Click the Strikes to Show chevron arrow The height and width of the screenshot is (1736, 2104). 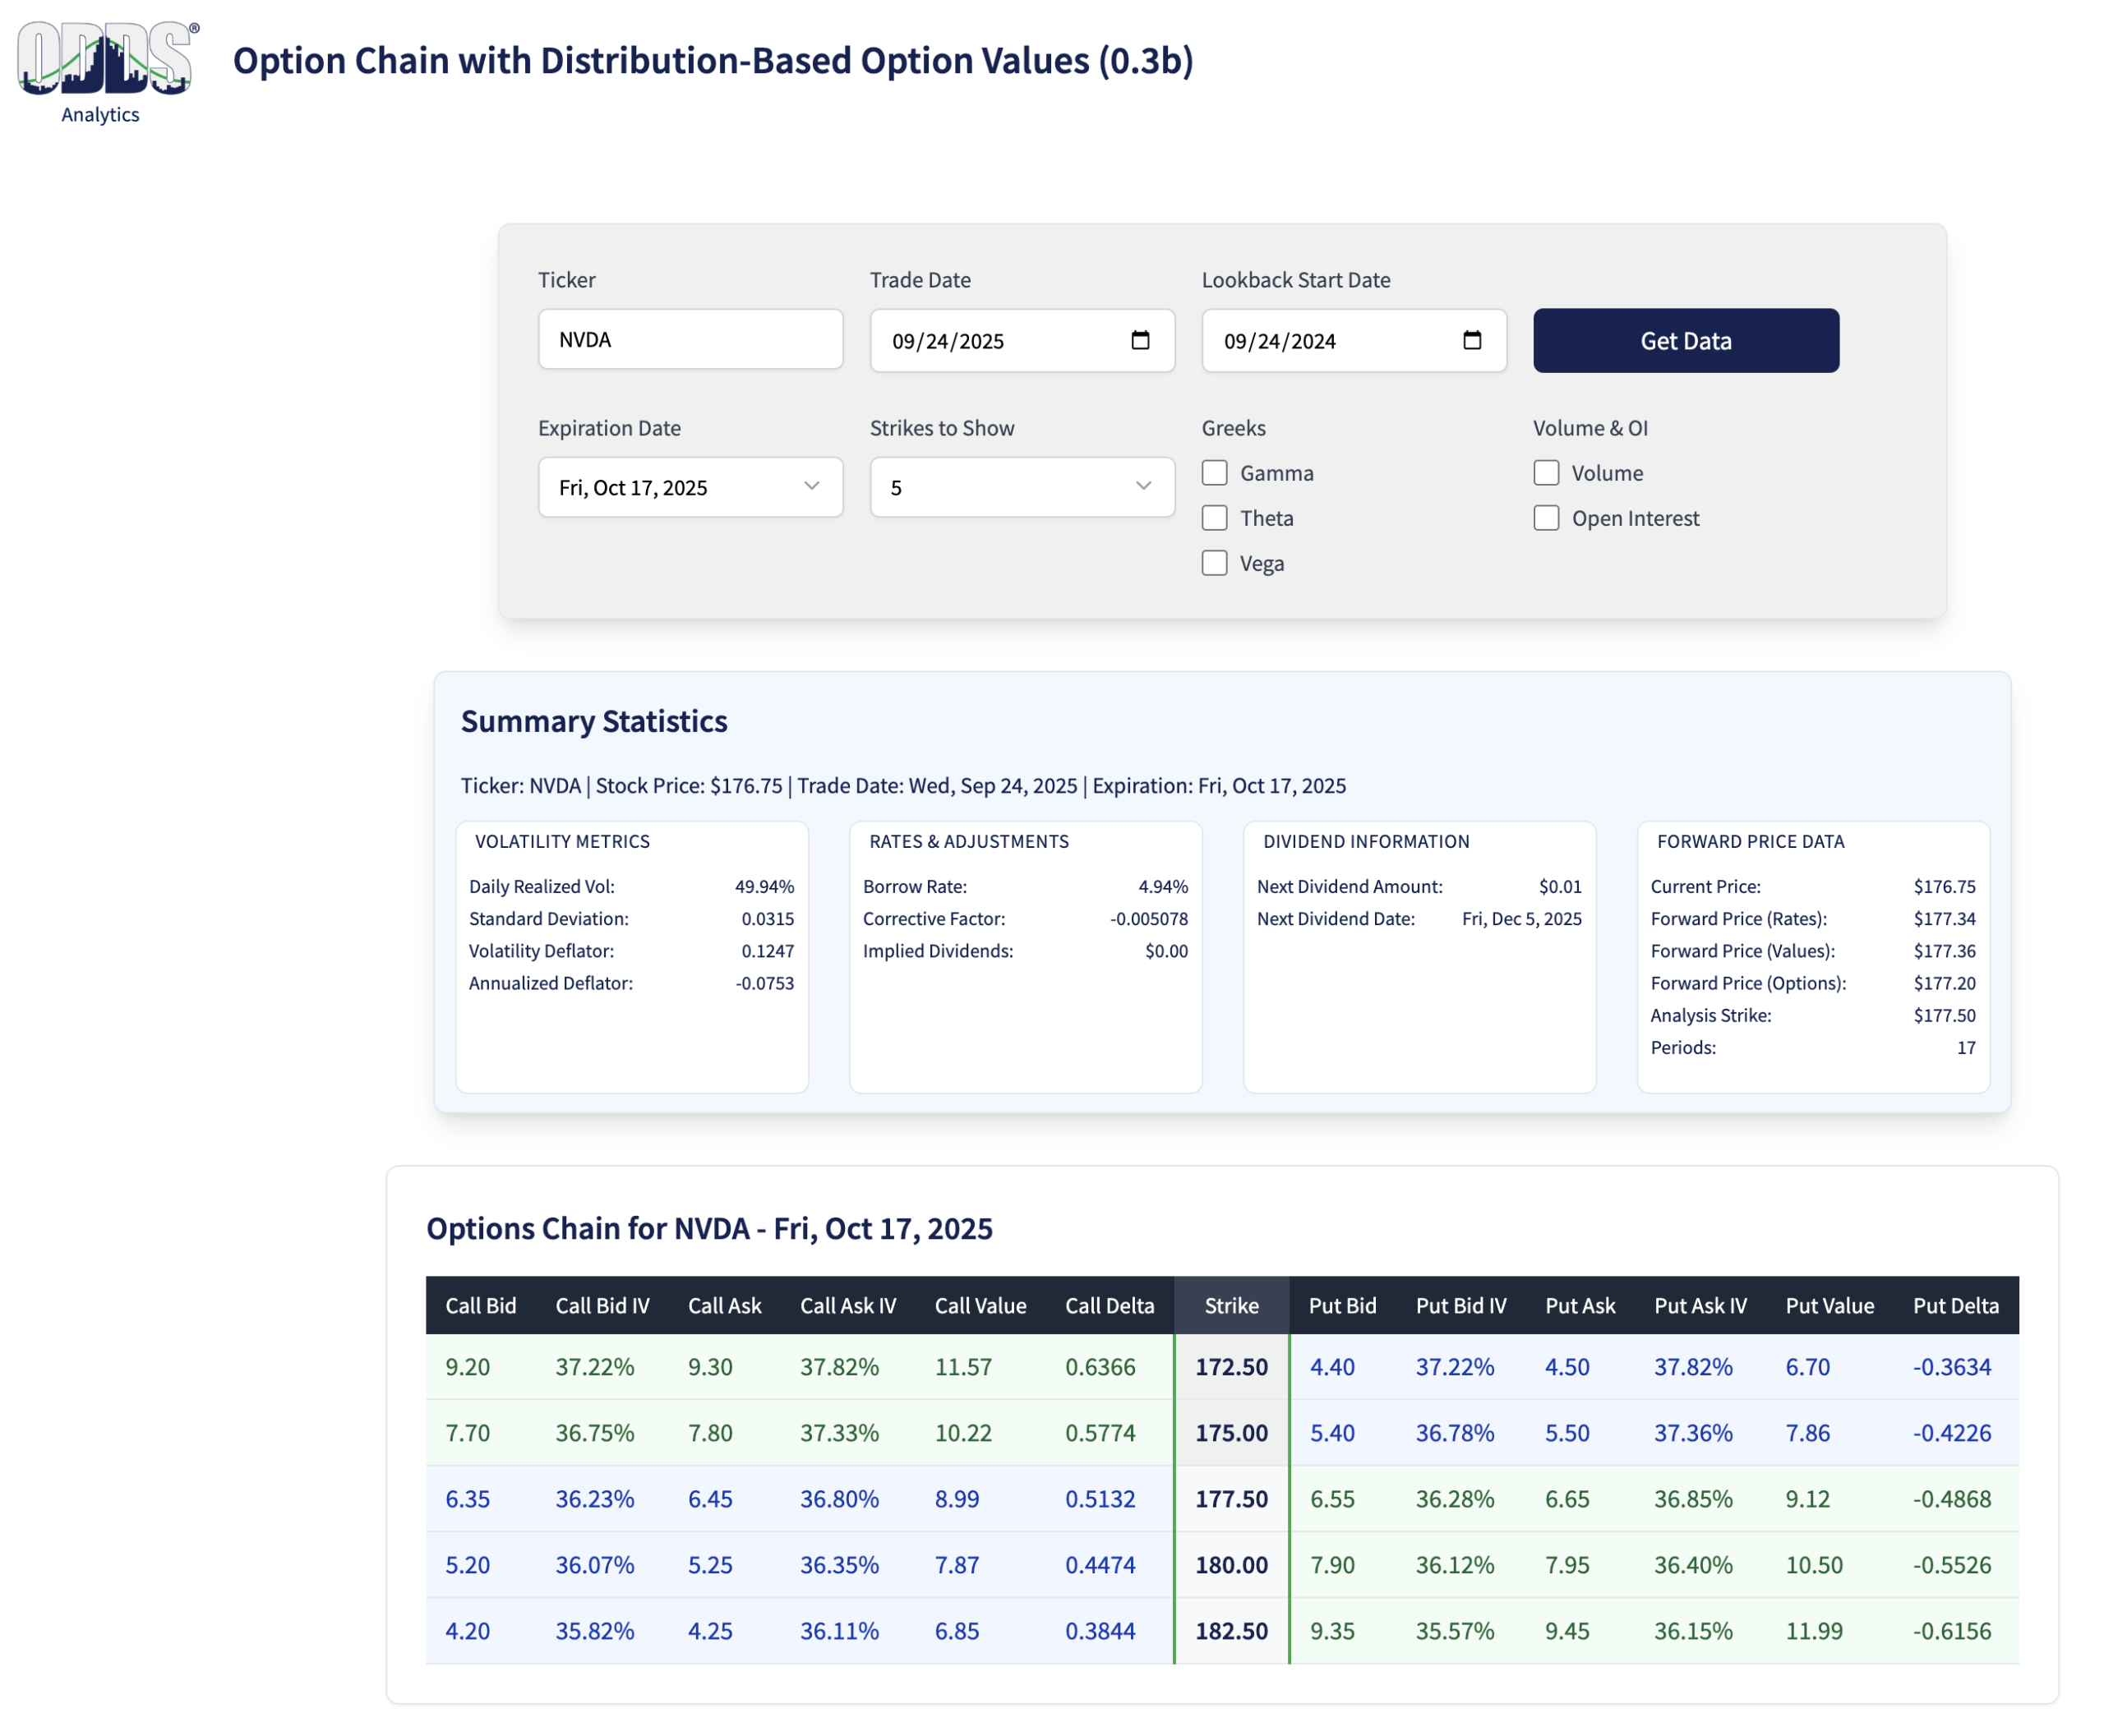pyautogui.click(x=1142, y=486)
